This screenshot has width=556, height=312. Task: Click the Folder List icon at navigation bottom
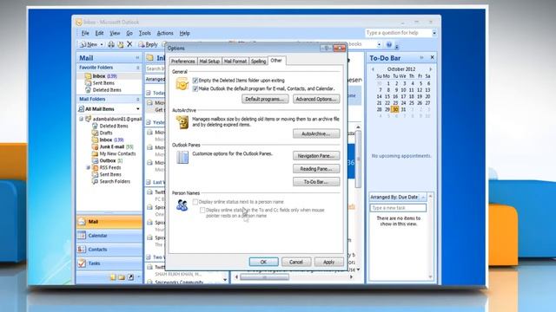pos(122,277)
